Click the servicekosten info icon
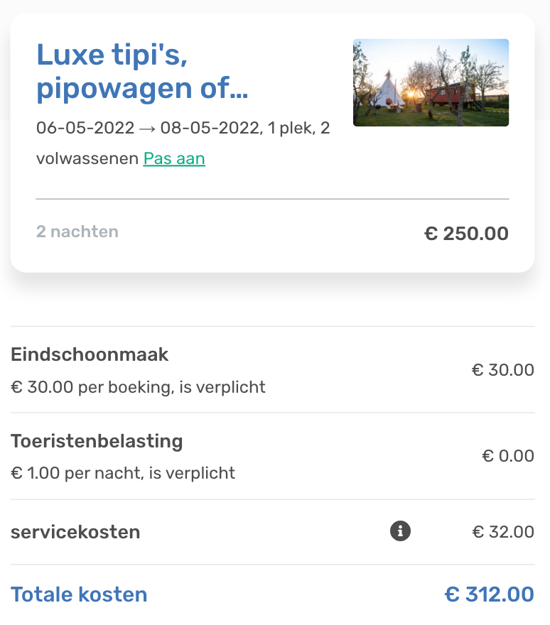The image size is (550, 625). (x=400, y=531)
